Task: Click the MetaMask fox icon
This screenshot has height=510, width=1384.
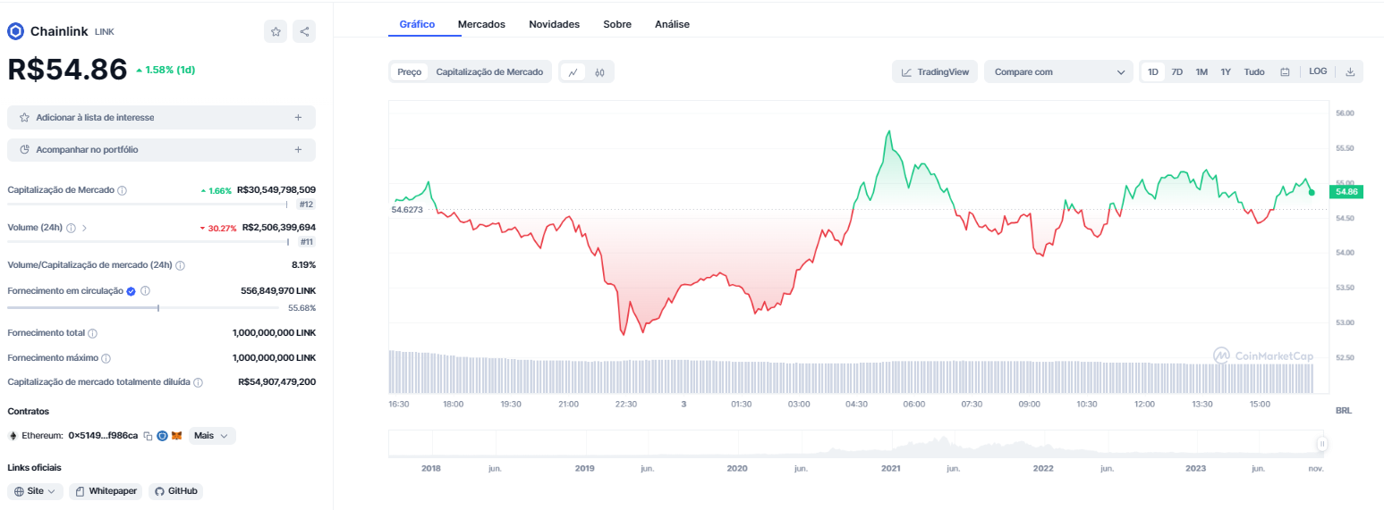Action: [x=176, y=436]
